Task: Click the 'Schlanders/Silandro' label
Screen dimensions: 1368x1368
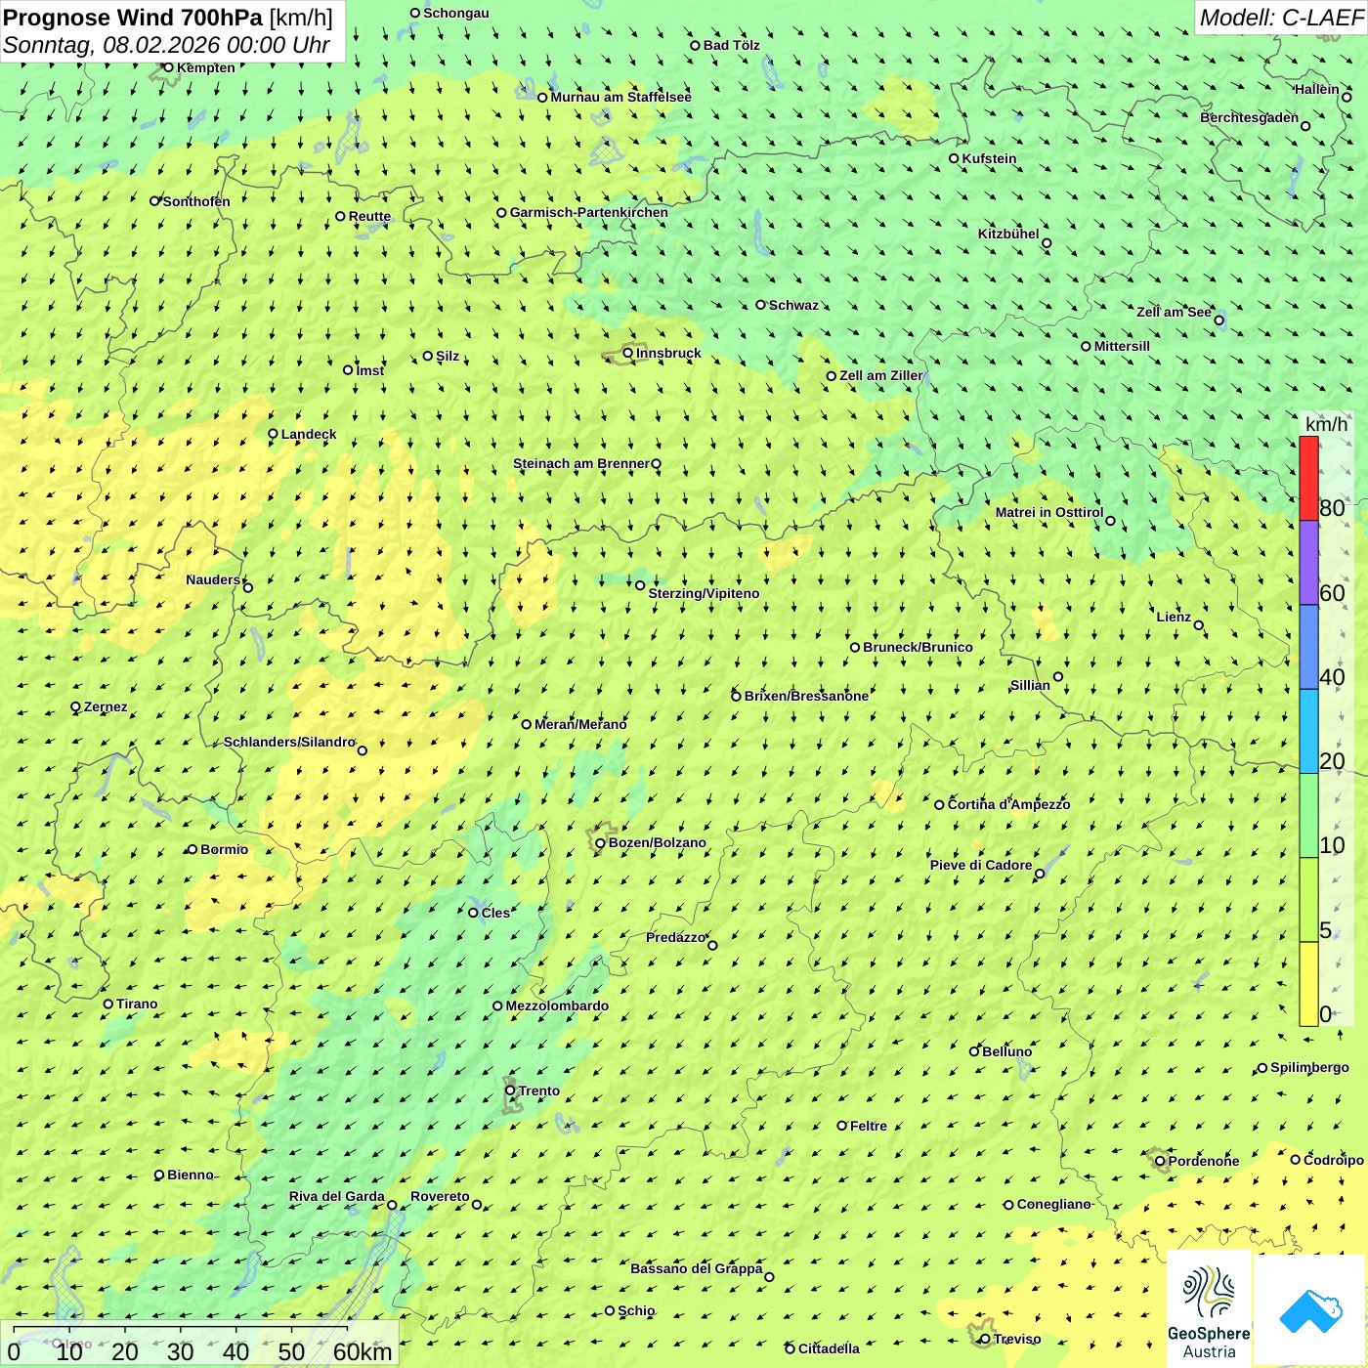Action: 289,742
